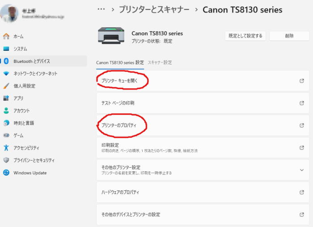313x227 pixels.
Task: Click external-link icon for hardware properties
Action: tap(302, 192)
